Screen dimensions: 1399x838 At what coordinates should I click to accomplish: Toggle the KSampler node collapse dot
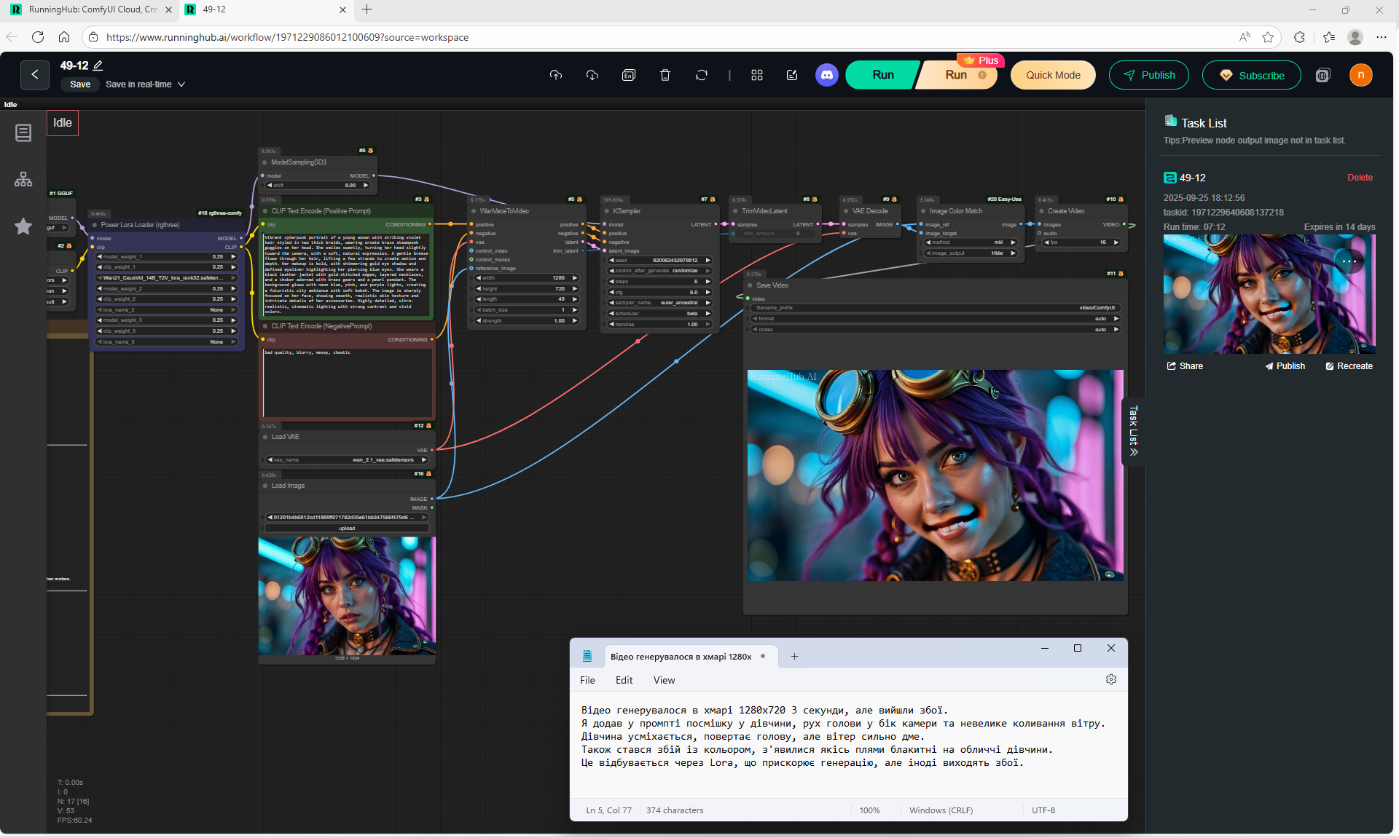[x=606, y=211]
